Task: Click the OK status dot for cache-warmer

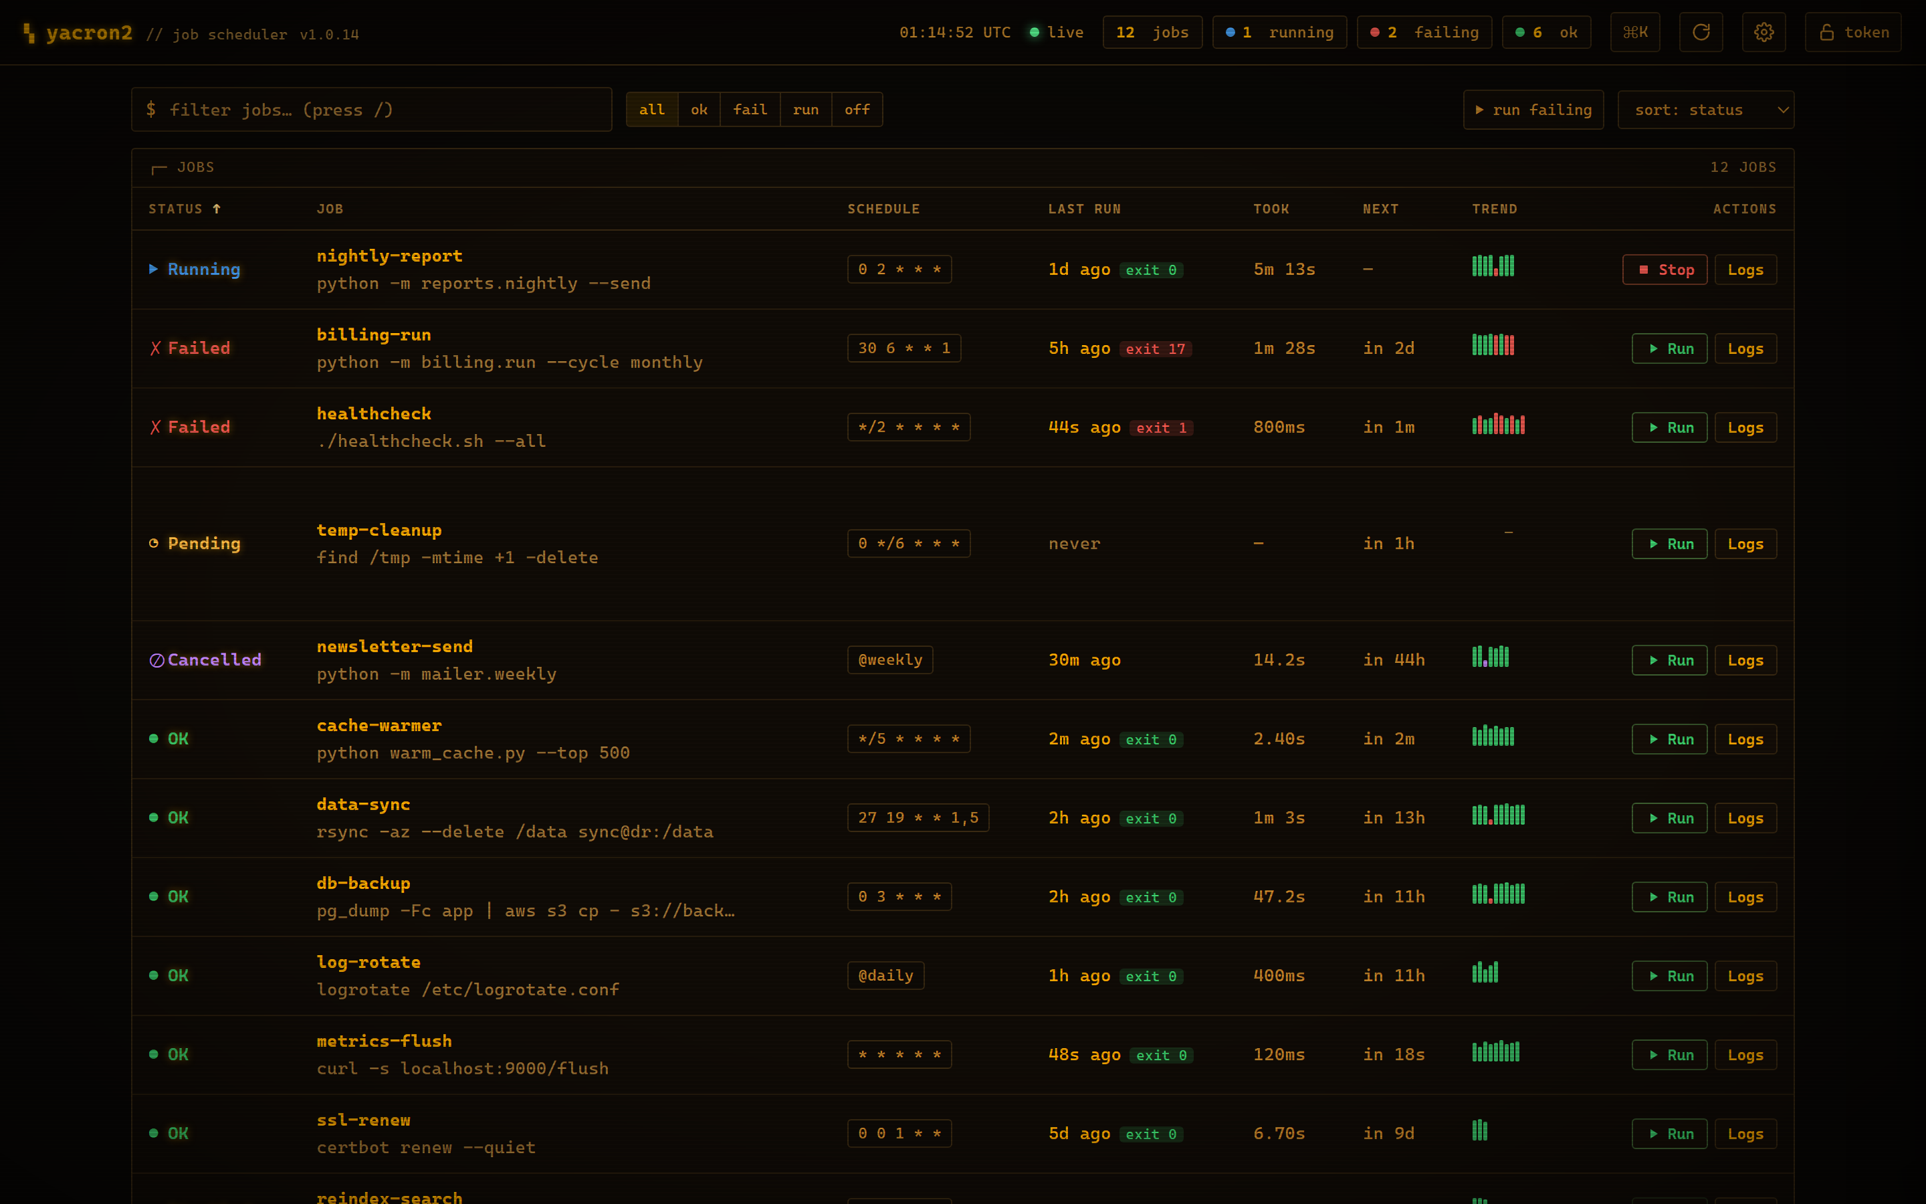Action: [x=154, y=738]
